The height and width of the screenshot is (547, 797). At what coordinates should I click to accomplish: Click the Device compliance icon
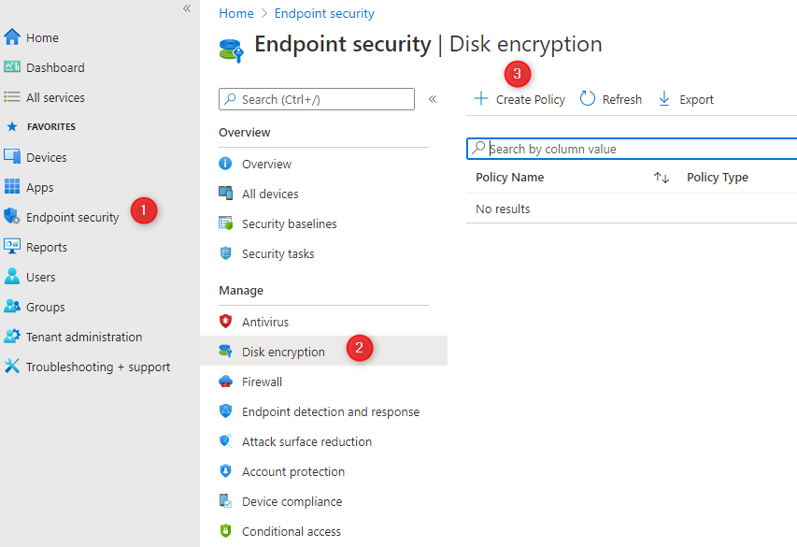[225, 500]
